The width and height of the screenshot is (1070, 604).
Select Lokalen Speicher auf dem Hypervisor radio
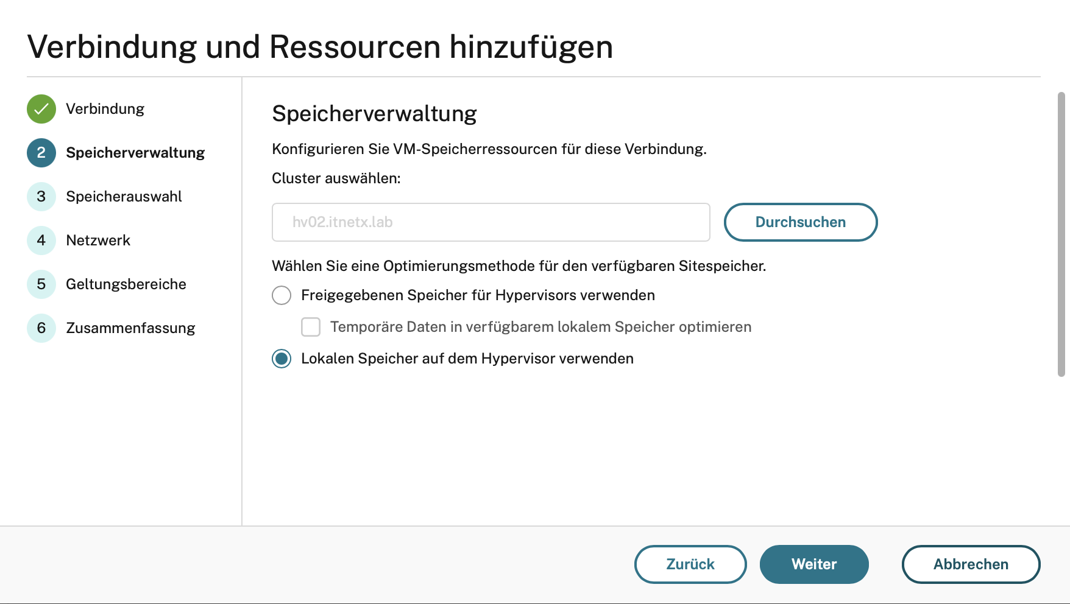coord(282,359)
